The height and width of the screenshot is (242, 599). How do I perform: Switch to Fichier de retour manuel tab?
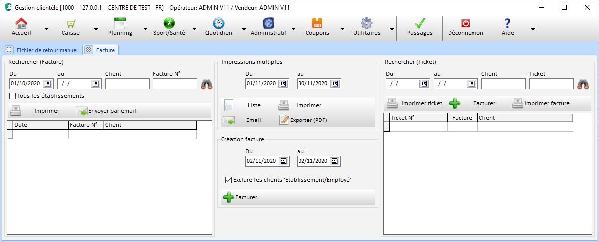pyautogui.click(x=47, y=50)
